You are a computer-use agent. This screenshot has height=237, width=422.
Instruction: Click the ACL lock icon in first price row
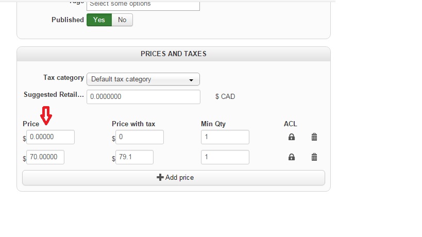(292, 137)
